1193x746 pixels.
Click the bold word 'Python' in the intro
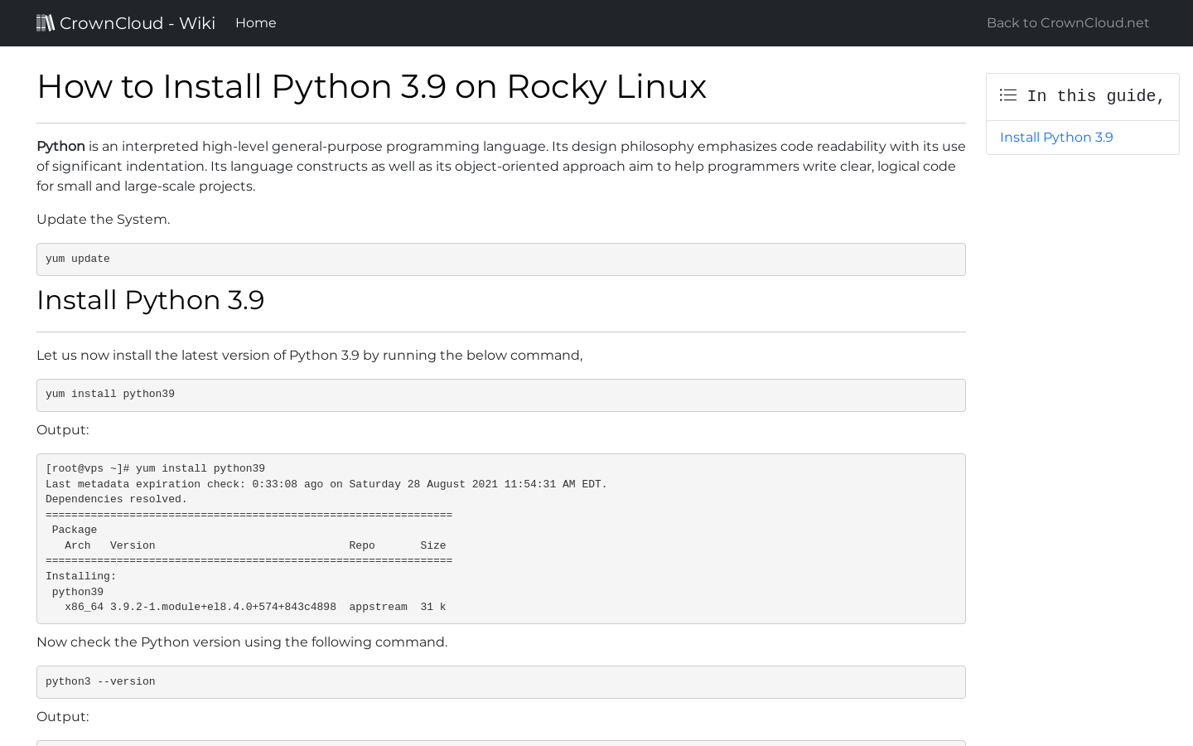point(60,146)
